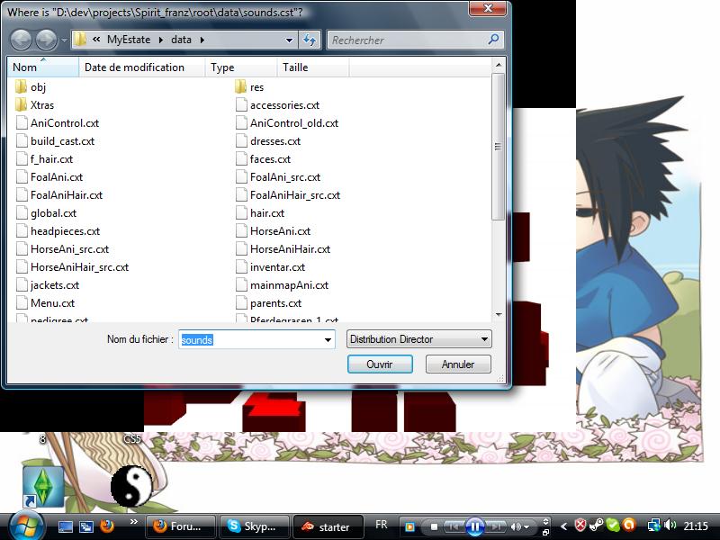Click the file list scroll up arrow
Viewport: 720px width, 540px height.
tap(499, 65)
